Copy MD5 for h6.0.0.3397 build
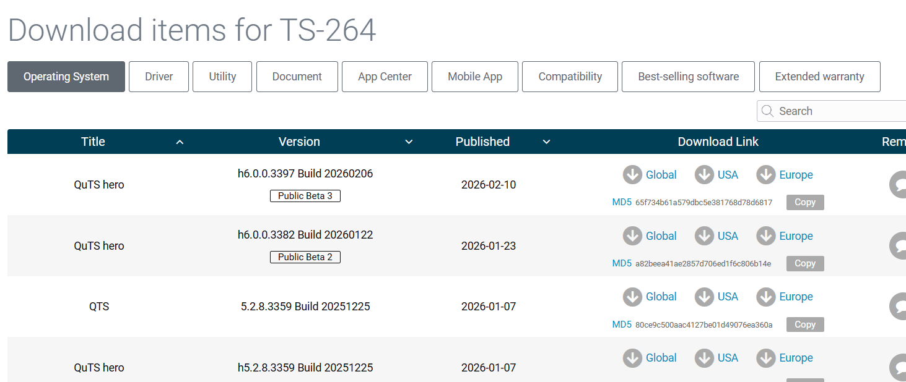Viewport: 906px width, 382px height. pos(805,202)
